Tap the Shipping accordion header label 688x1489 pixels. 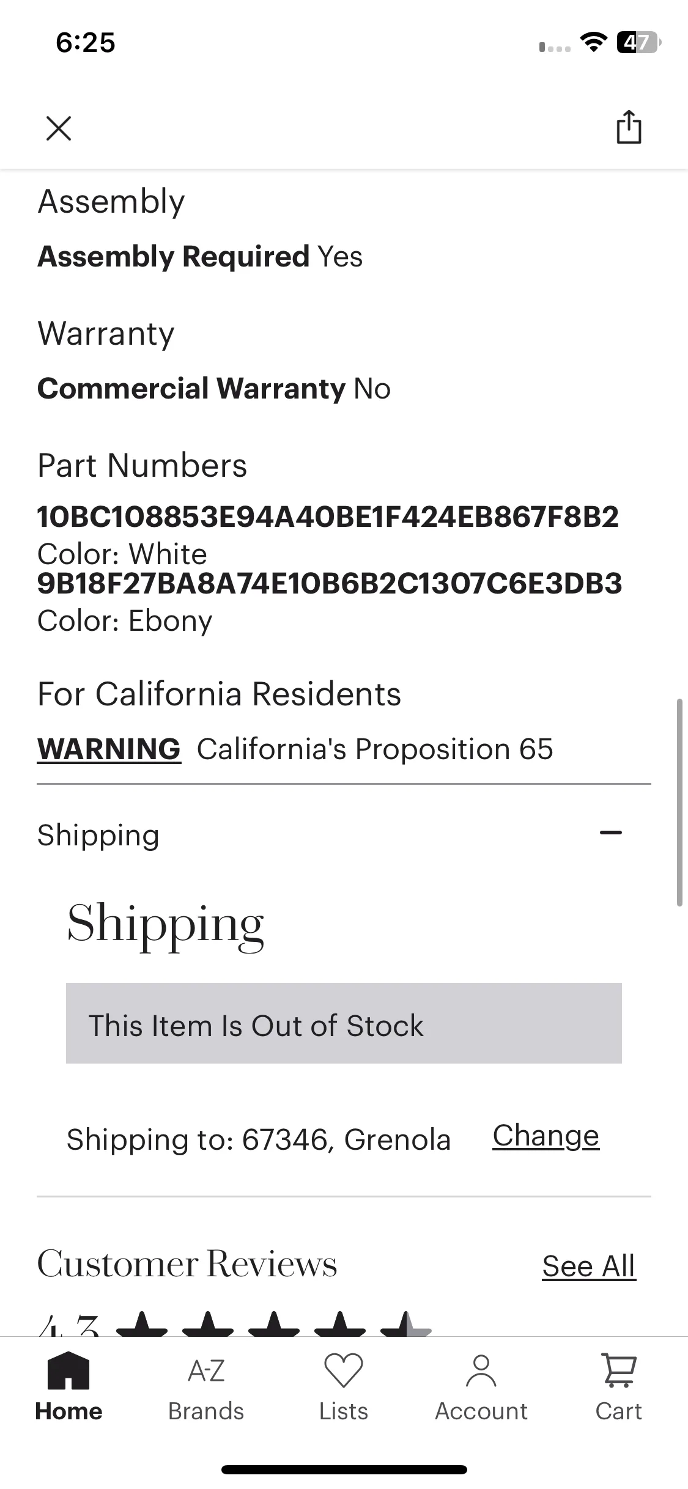(98, 835)
